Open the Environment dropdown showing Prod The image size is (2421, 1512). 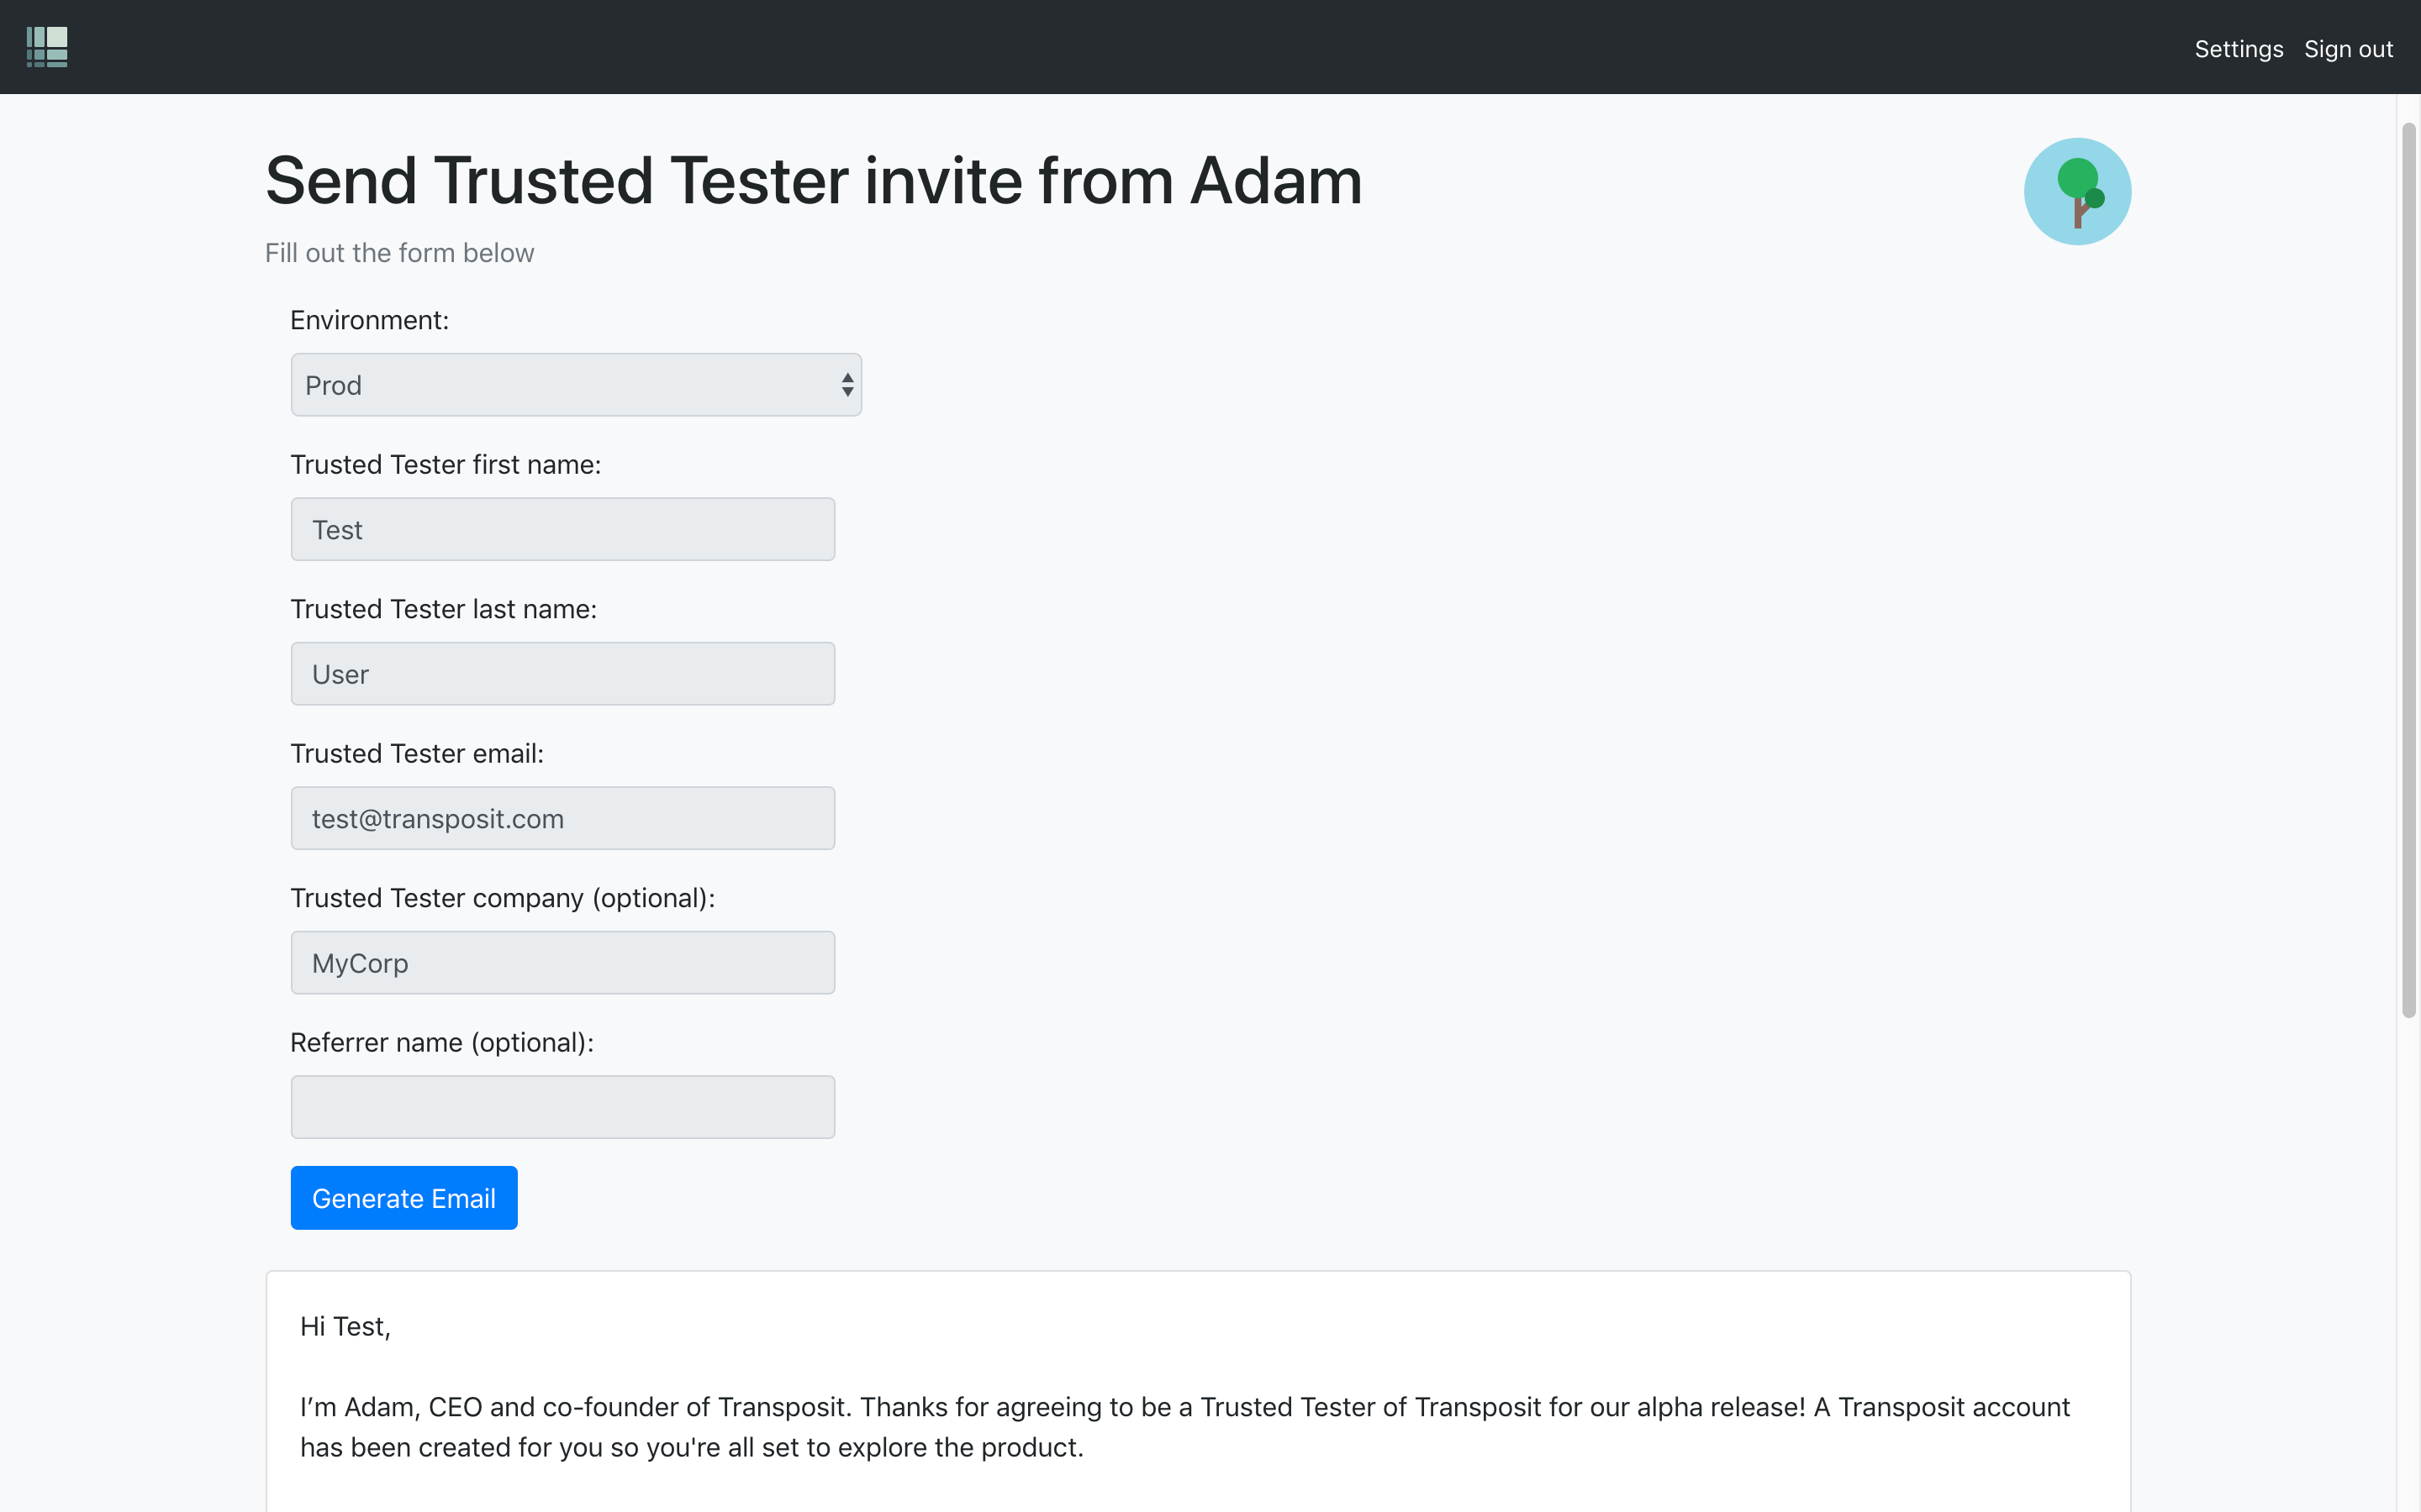[575, 385]
